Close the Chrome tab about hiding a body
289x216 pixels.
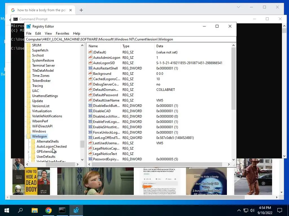70,10
